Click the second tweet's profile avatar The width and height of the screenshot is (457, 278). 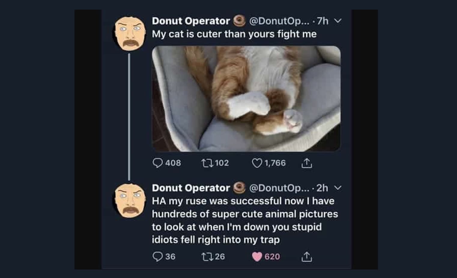130,200
